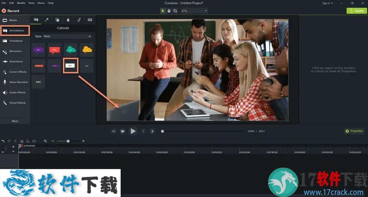
Task: Select the arrow Edit mode tool
Action: (x=162, y=11)
